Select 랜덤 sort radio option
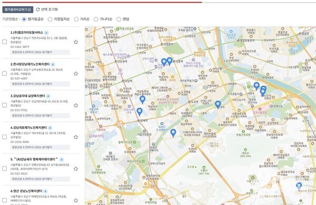316x205 pixels. tap(118, 19)
